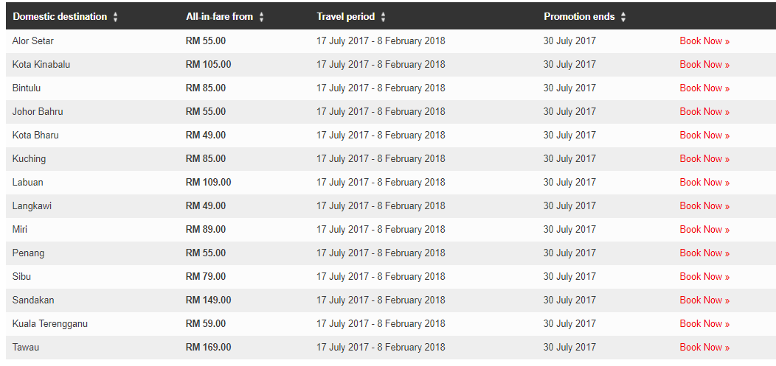Book the Johor Bahru flight

tap(704, 112)
